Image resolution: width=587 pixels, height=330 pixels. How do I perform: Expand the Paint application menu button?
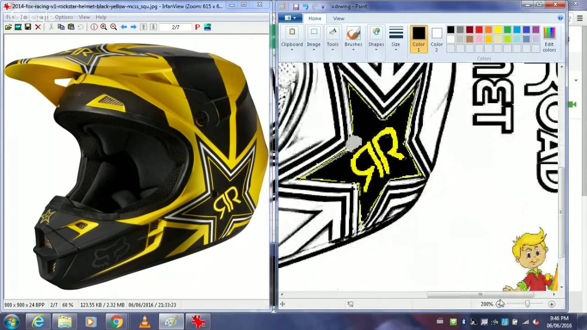click(x=290, y=17)
